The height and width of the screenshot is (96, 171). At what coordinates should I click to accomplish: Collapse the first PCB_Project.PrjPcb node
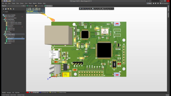click(3, 17)
